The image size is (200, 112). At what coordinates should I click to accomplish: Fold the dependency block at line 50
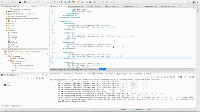[54, 52]
